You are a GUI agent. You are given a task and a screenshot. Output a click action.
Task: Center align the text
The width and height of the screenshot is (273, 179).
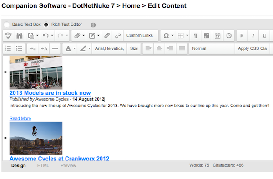tap(159, 48)
